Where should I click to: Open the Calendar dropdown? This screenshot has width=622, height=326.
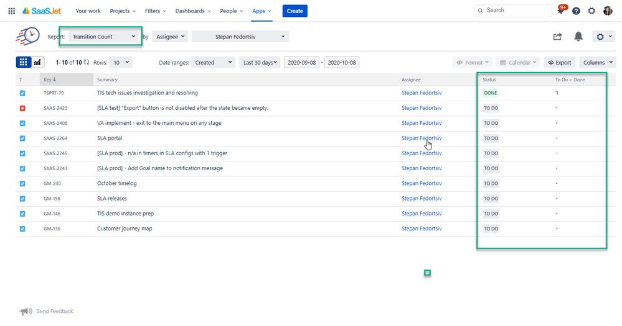pos(517,62)
